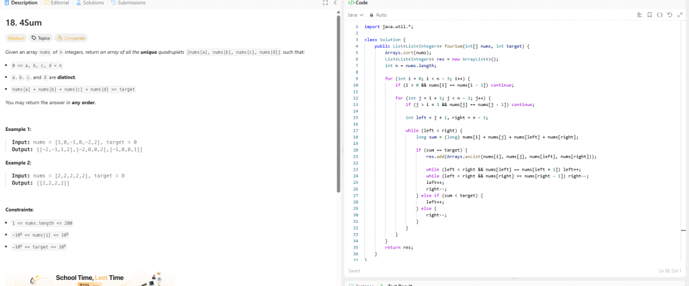Click line number 9 in the editor gutter

pos(357,79)
